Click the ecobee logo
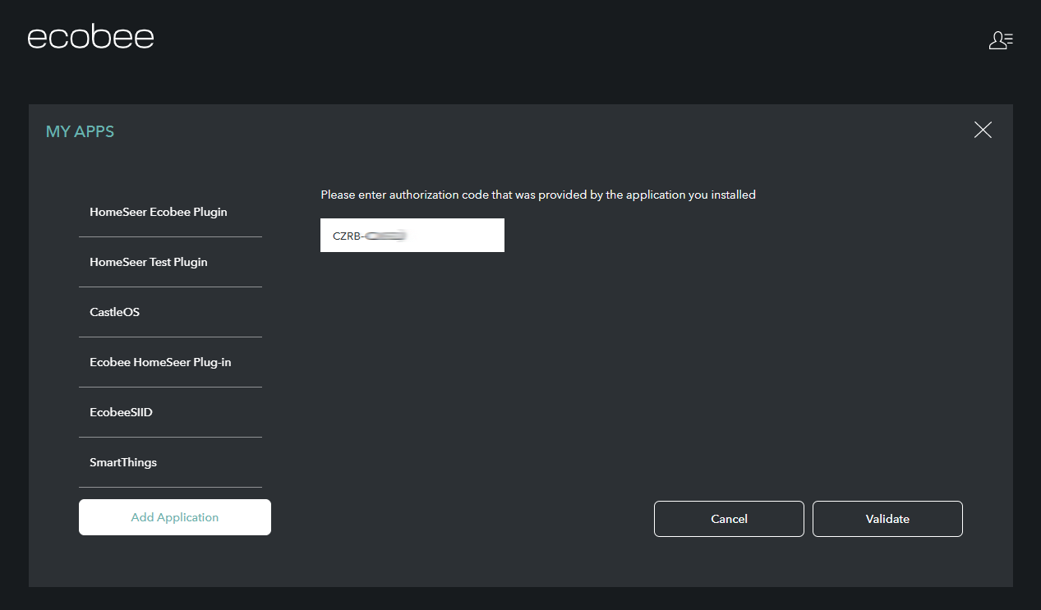The height and width of the screenshot is (610, 1041). coord(90,38)
